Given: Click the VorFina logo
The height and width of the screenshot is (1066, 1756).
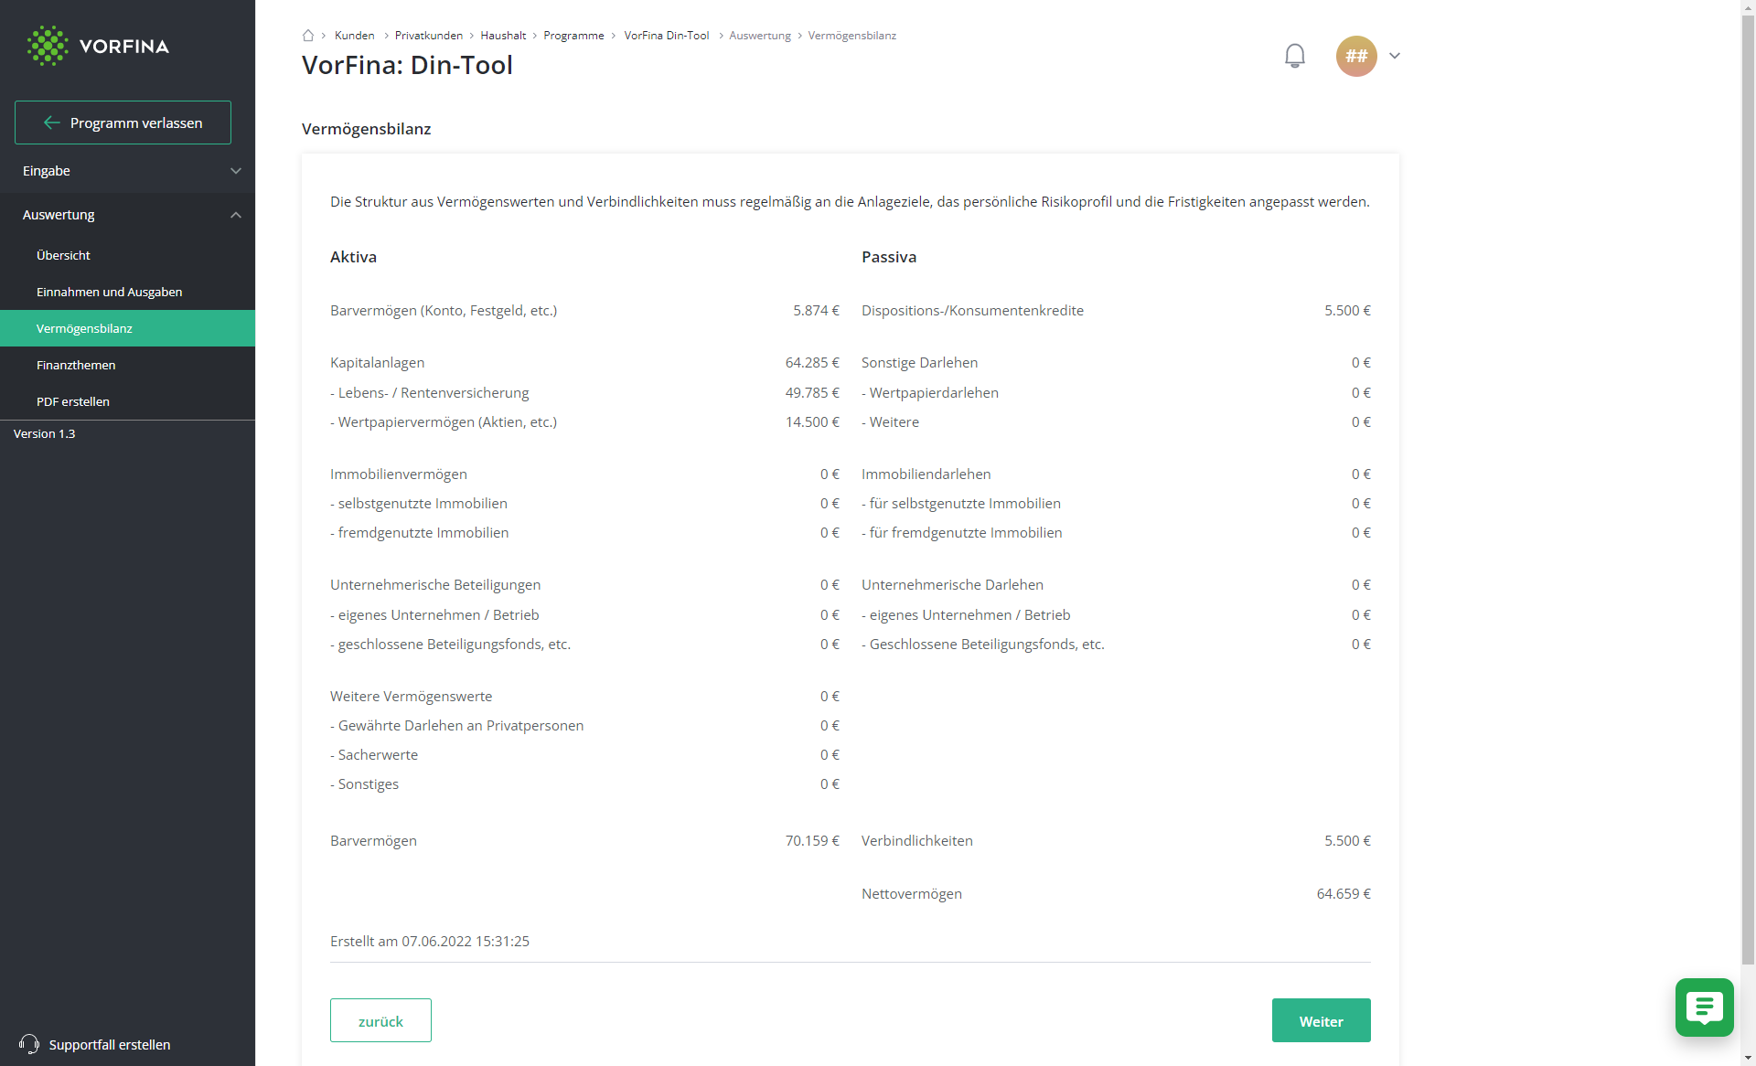Looking at the screenshot, I should 98,46.
